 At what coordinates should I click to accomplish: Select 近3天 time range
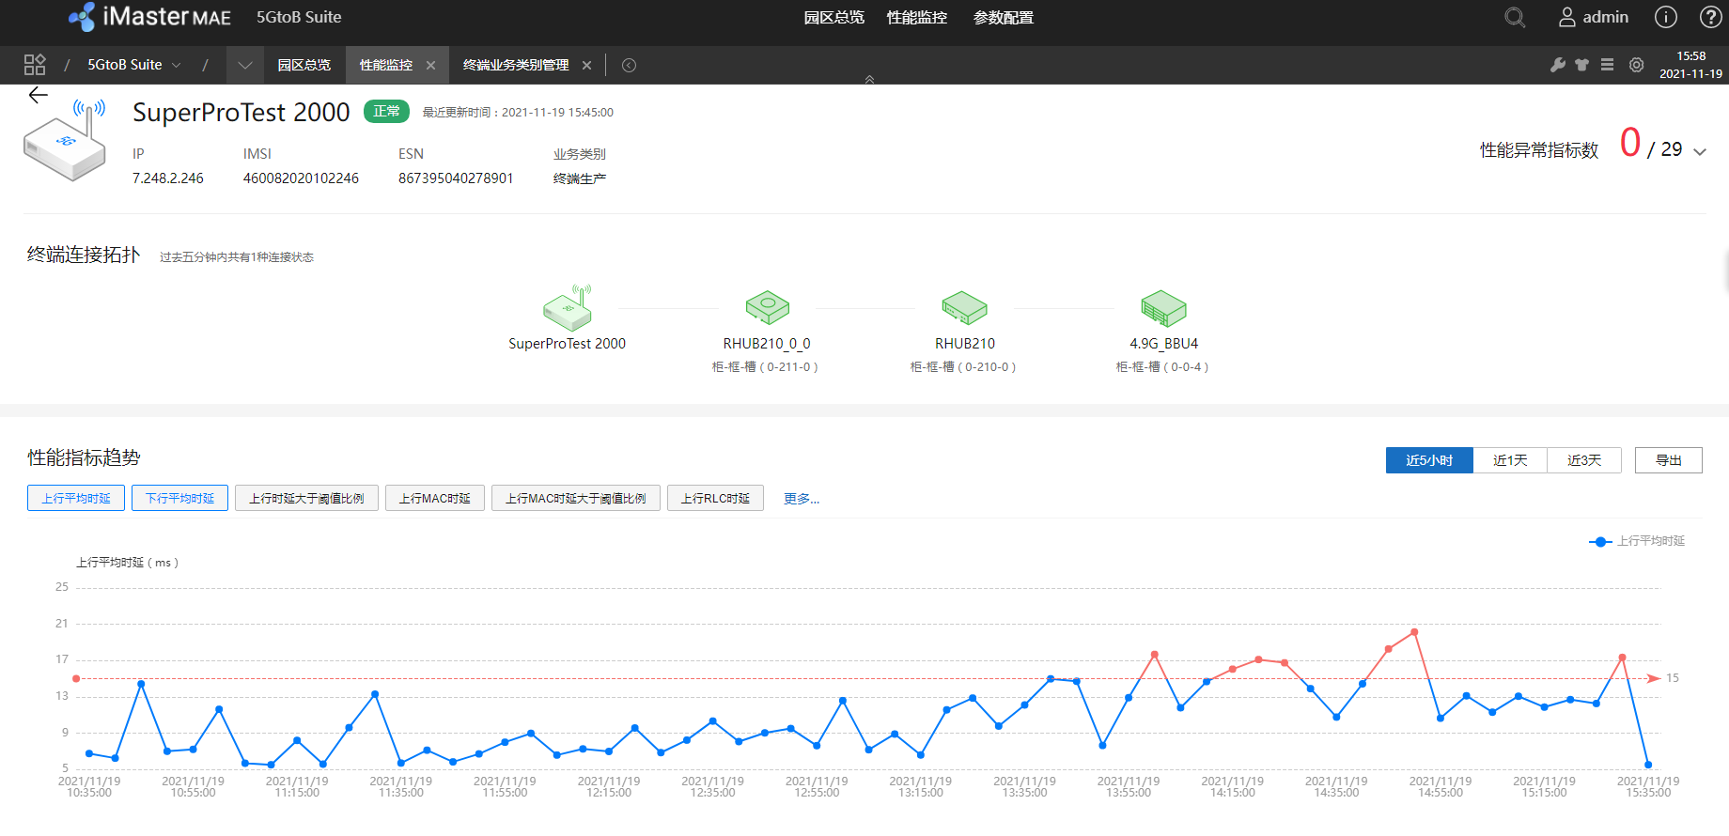(1584, 460)
